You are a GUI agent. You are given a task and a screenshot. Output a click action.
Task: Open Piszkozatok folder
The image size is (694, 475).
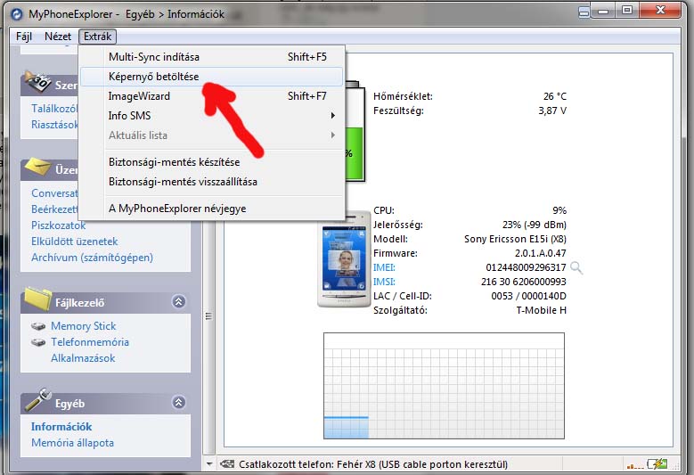tap(59, 225)
